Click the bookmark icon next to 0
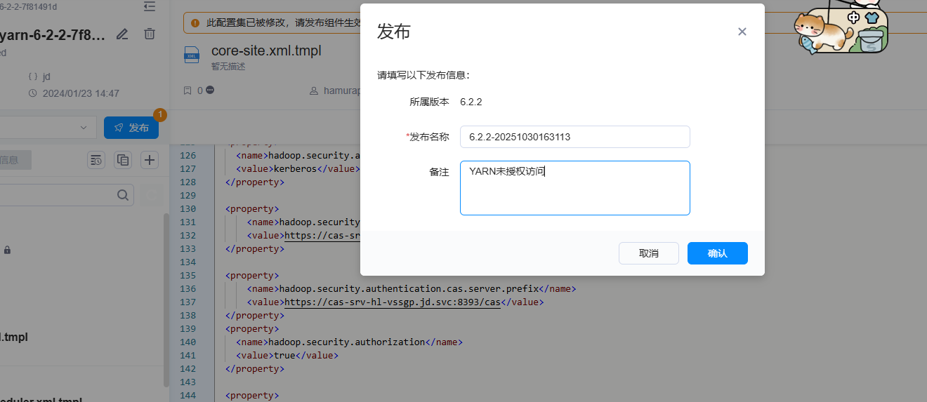Screen dimensions: 927x402 [x=188, y=91]
